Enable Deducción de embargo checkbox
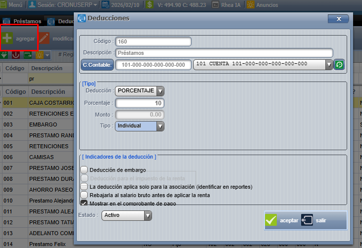 [84, 170]
